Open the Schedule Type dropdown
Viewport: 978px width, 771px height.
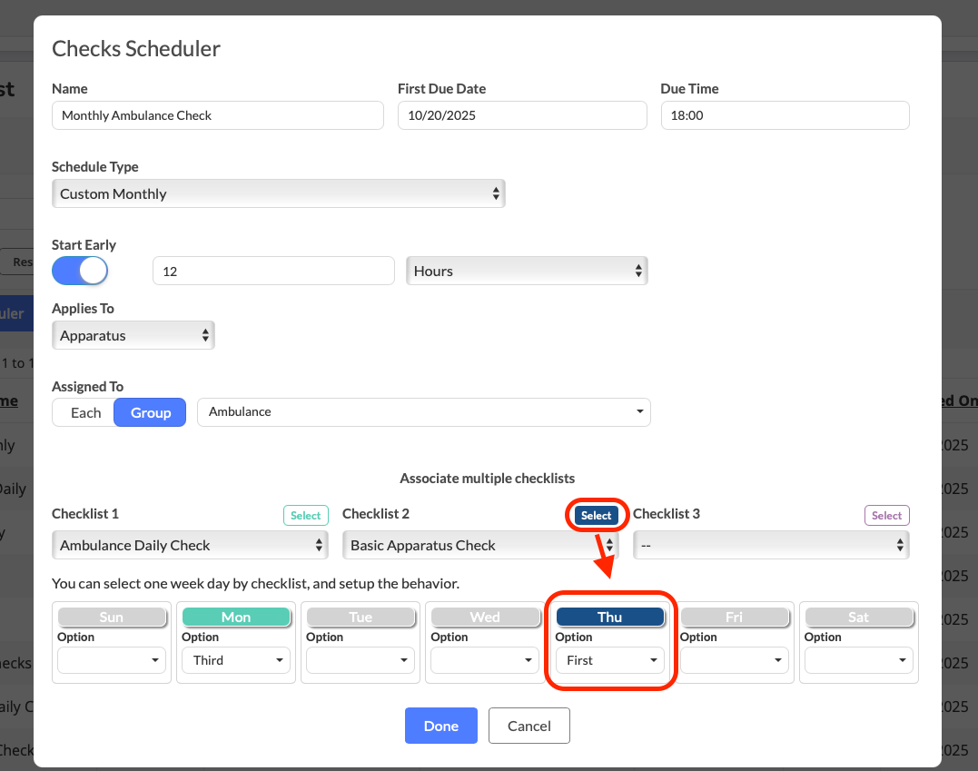[278, 193]
